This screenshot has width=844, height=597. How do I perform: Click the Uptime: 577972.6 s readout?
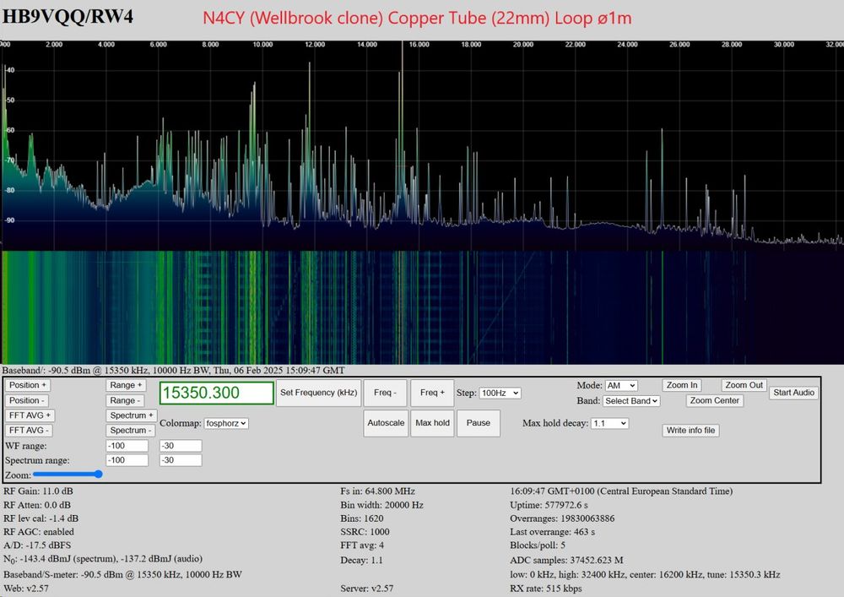click(549, 505)
